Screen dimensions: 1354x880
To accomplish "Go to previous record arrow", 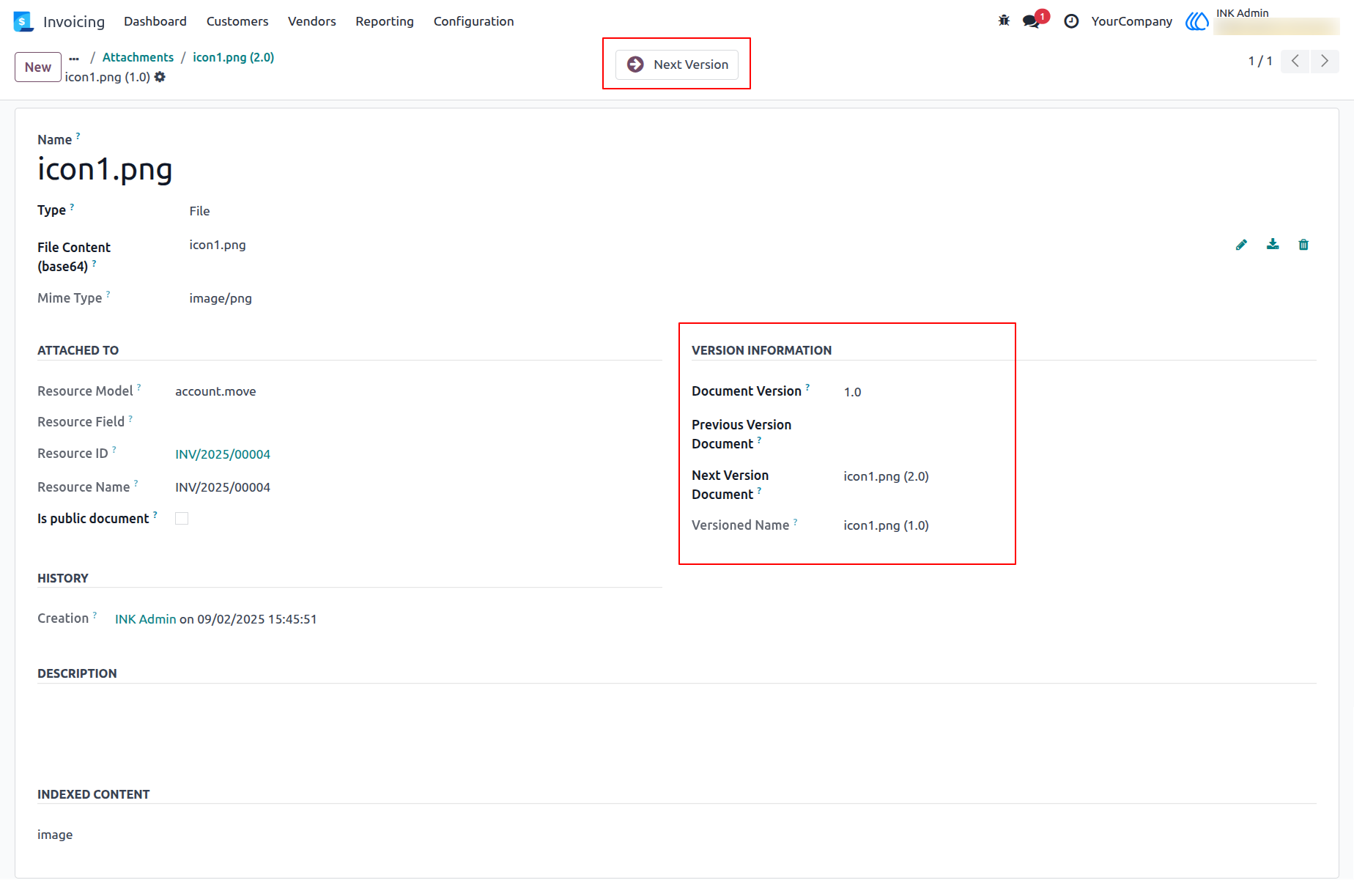I will (x=1295, y=61).
